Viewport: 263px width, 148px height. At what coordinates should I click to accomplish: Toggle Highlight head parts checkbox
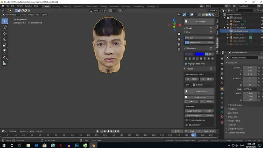click(186, 64)
